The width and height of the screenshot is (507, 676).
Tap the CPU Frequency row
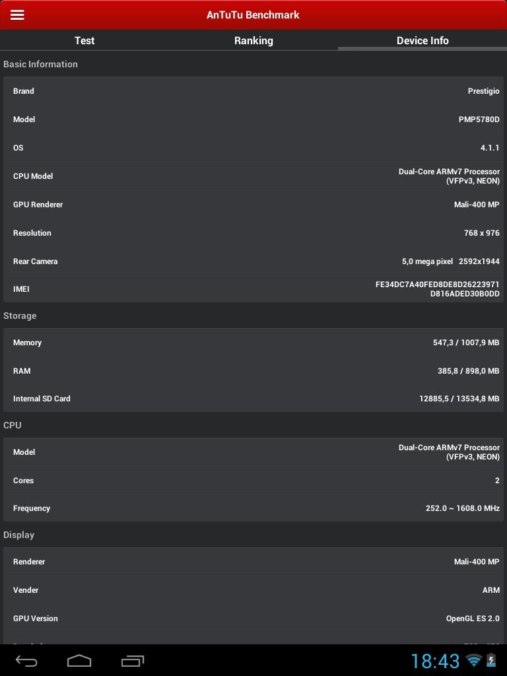click(253, 508)
